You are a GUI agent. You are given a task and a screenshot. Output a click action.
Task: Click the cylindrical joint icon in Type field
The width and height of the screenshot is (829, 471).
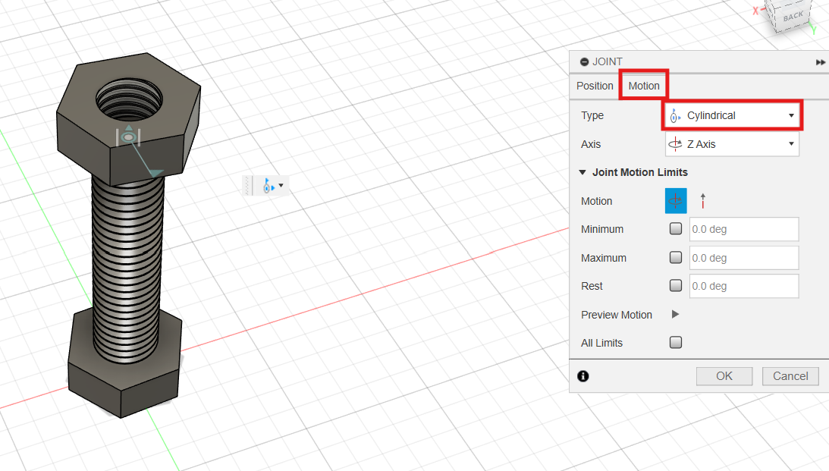click(675, 116)
